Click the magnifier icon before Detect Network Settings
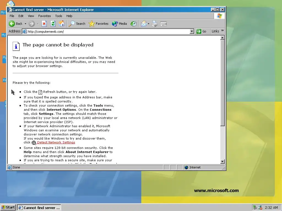Image resolution: width=282 pixels, height=211 pixels. pos(34,143)
